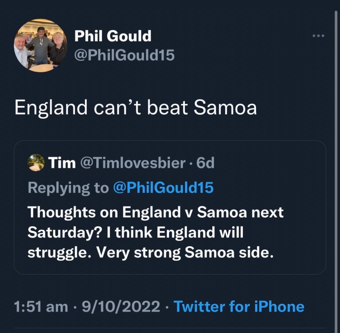Image resolution: width=340 pixels, height=333 pixels.
Task: Open Phil Gould's circular profile photo
Action: 40,45
